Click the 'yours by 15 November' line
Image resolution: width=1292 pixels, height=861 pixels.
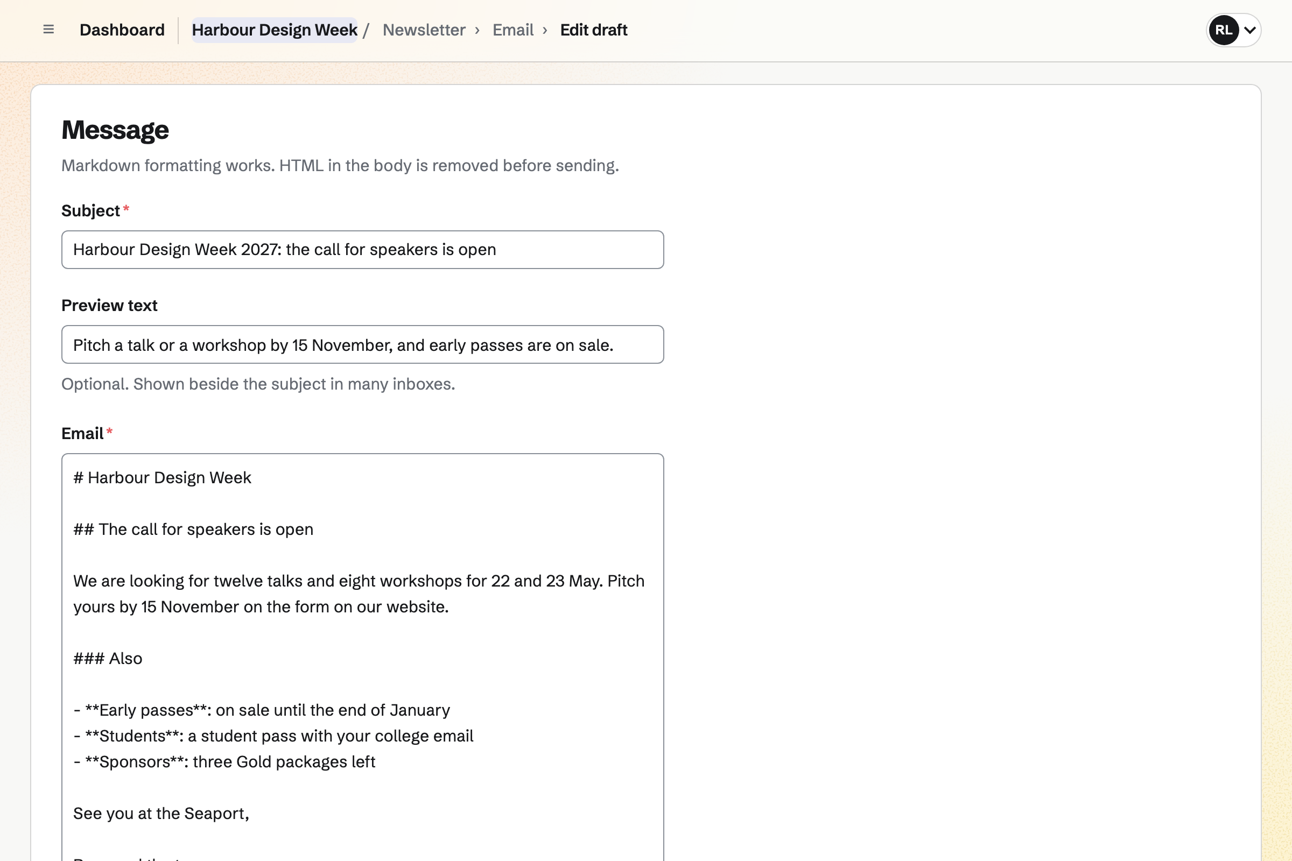pyautogui.click(x=261, y=607)
